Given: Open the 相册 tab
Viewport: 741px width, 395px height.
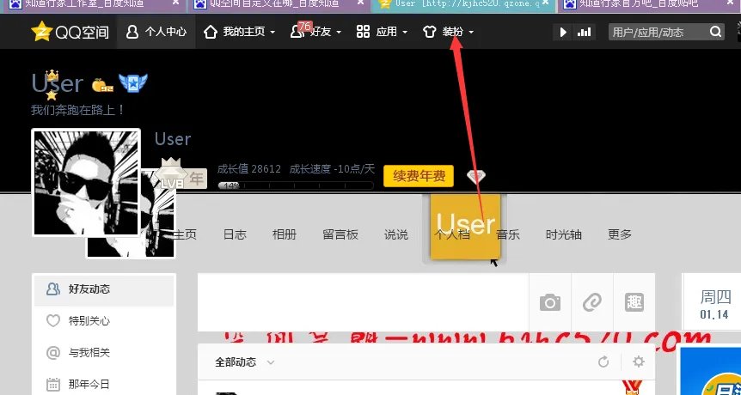Looking at the screenshot, I should pyautogui.click(x=285, y=234).
